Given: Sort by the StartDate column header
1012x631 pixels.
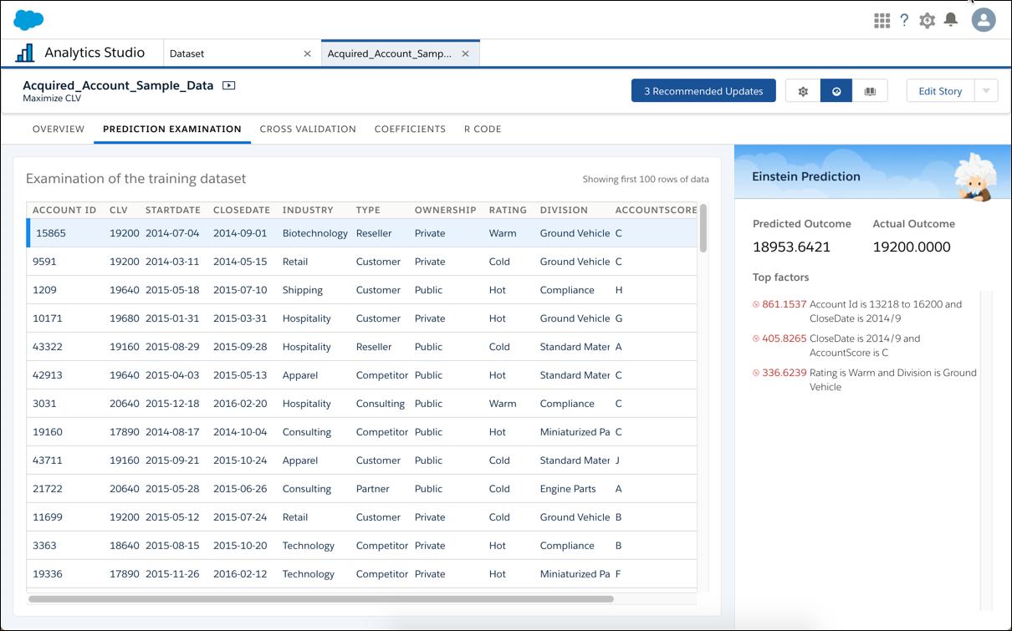Looking at the screenshot, I should coord(173,210).
